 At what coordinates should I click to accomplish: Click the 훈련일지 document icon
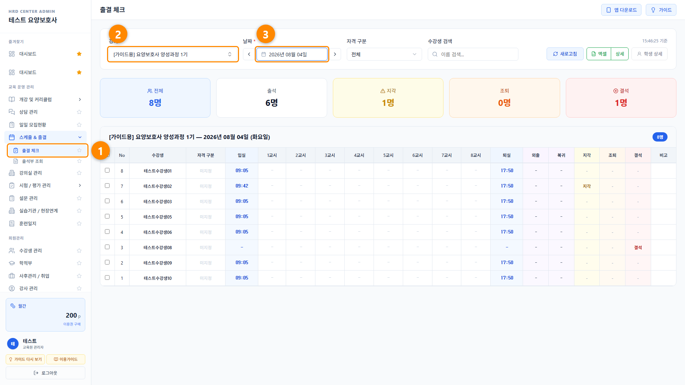pos(12,224)
